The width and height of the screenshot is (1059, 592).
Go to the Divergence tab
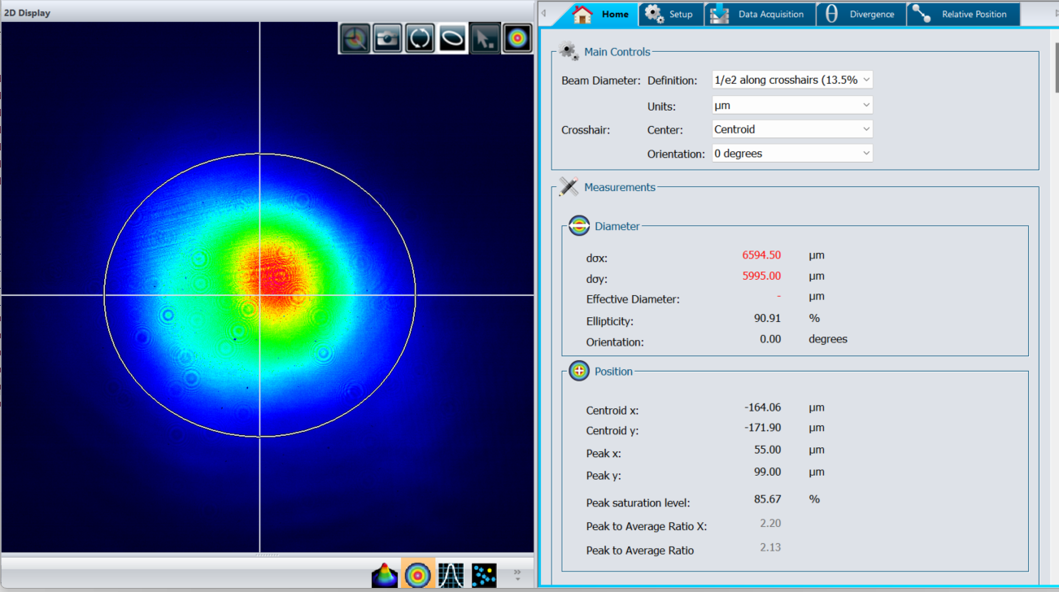click(861, 15)
